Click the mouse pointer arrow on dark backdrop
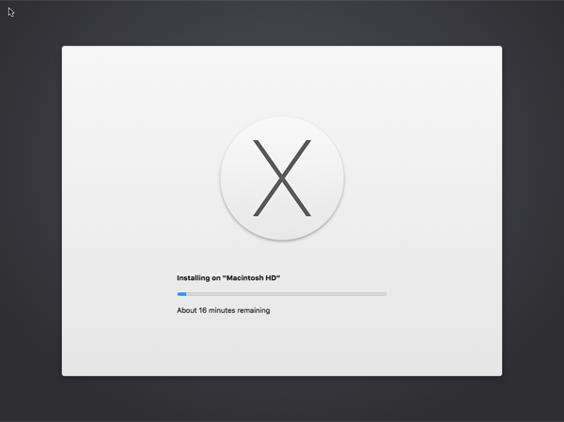564x422 pixels. (x=11, y=12)
